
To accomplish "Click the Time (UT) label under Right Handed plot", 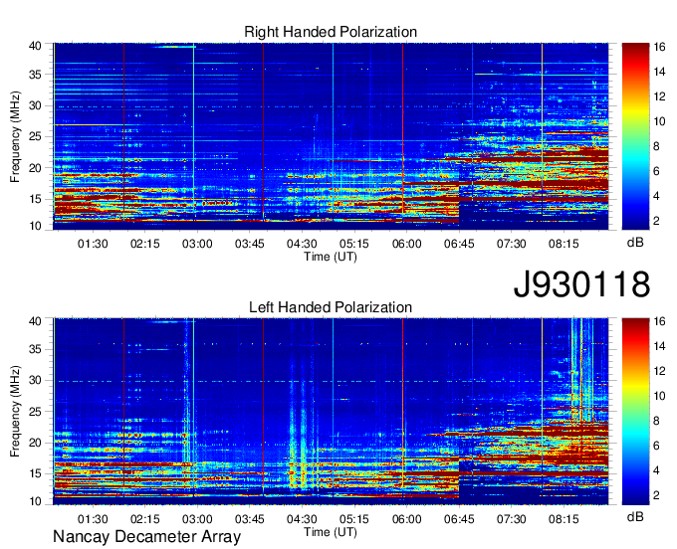I will point(331,257).
